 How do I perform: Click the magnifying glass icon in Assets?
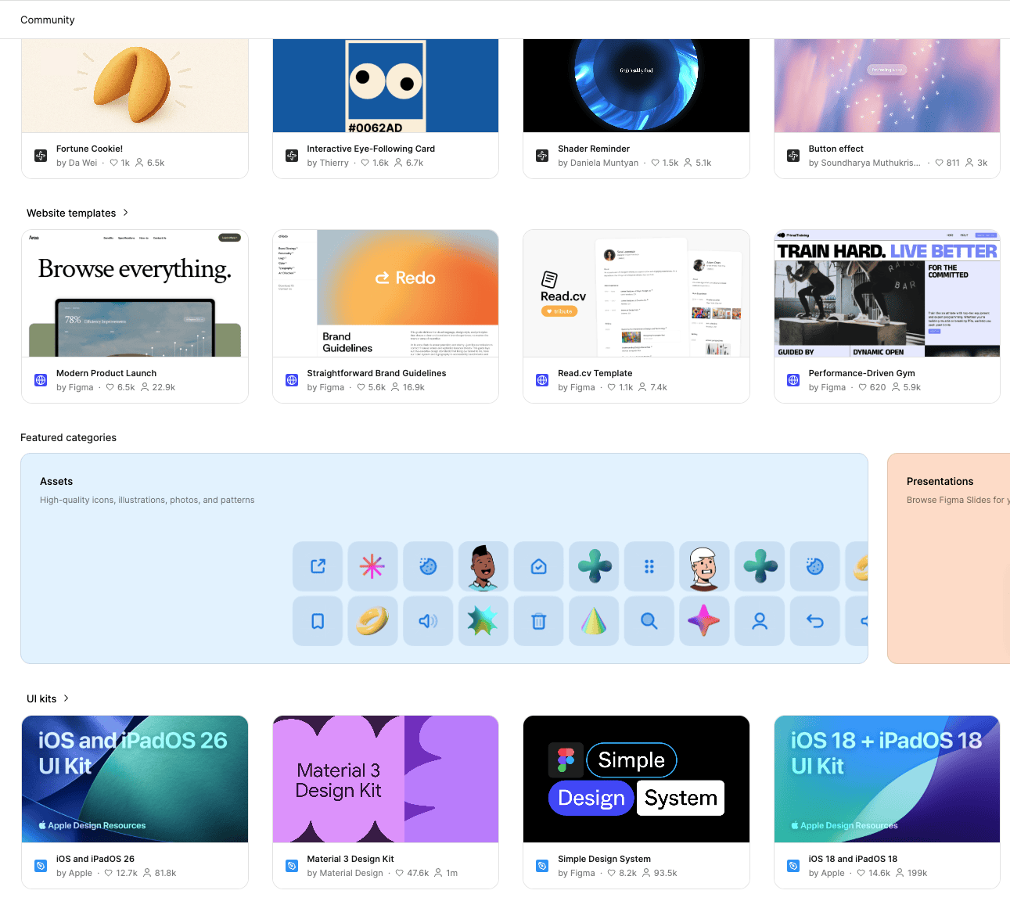(649, 621)
